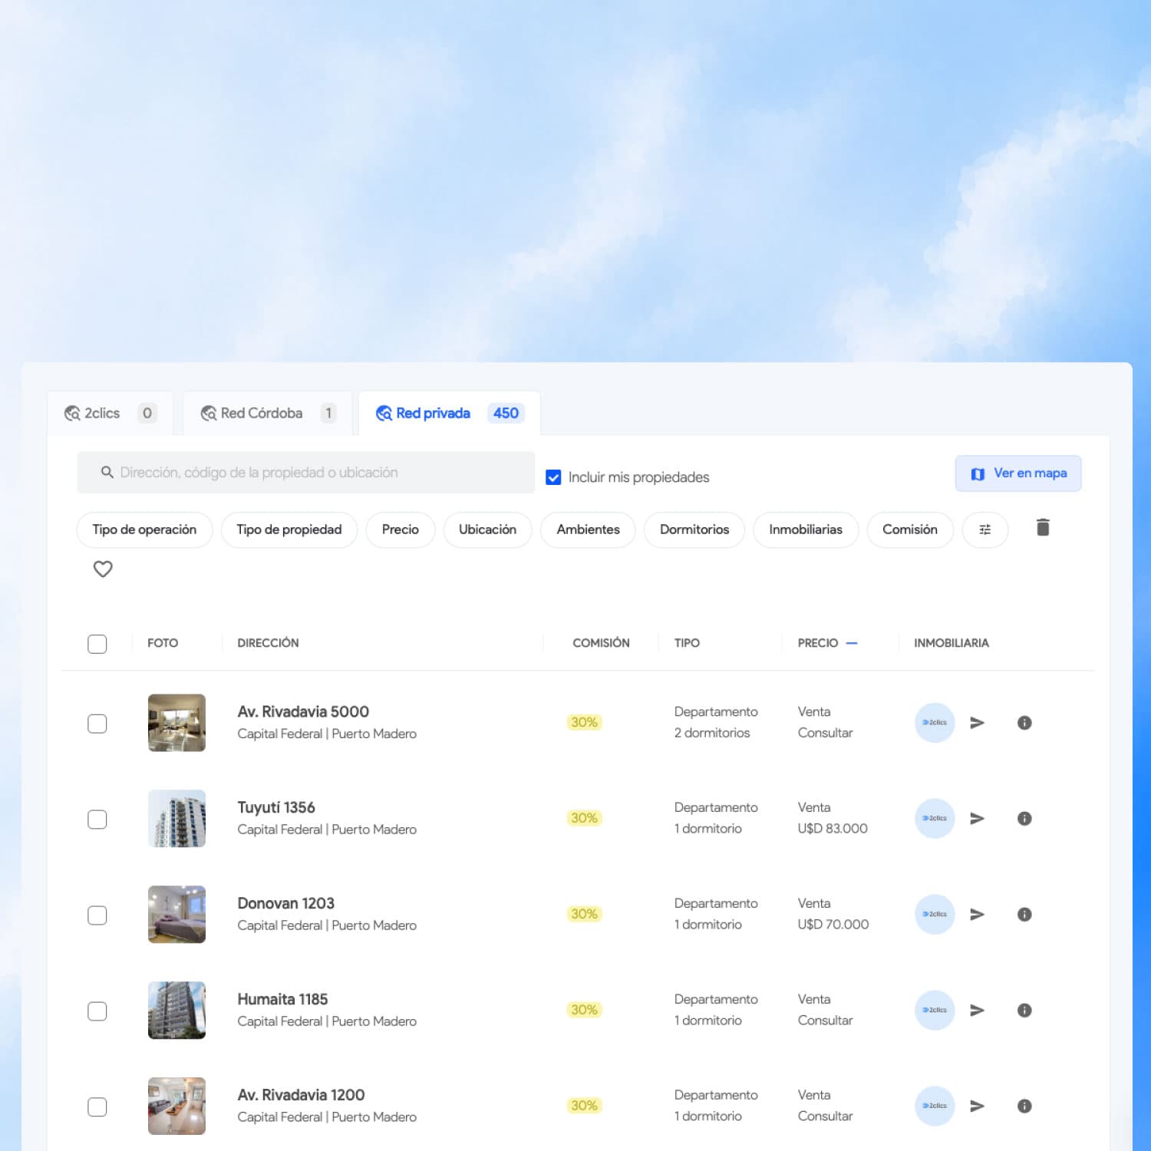Select the Donovan 1203 row checkbox
The width and height of the screenshot is (1151, 1151).
point(97,915)
